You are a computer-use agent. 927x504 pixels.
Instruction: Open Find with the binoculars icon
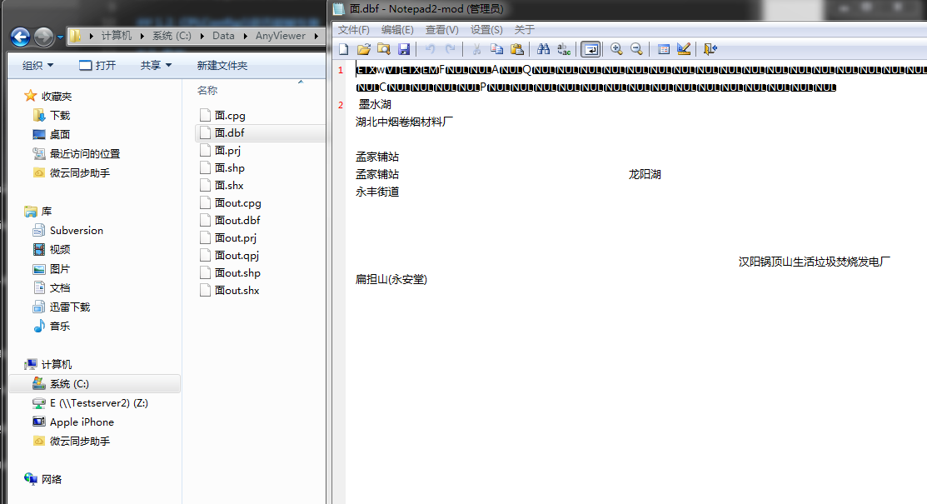pyautogui.click(x=543, y=49)
